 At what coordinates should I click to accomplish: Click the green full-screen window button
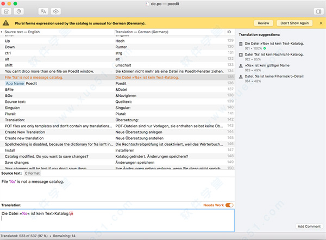point(15,4)
